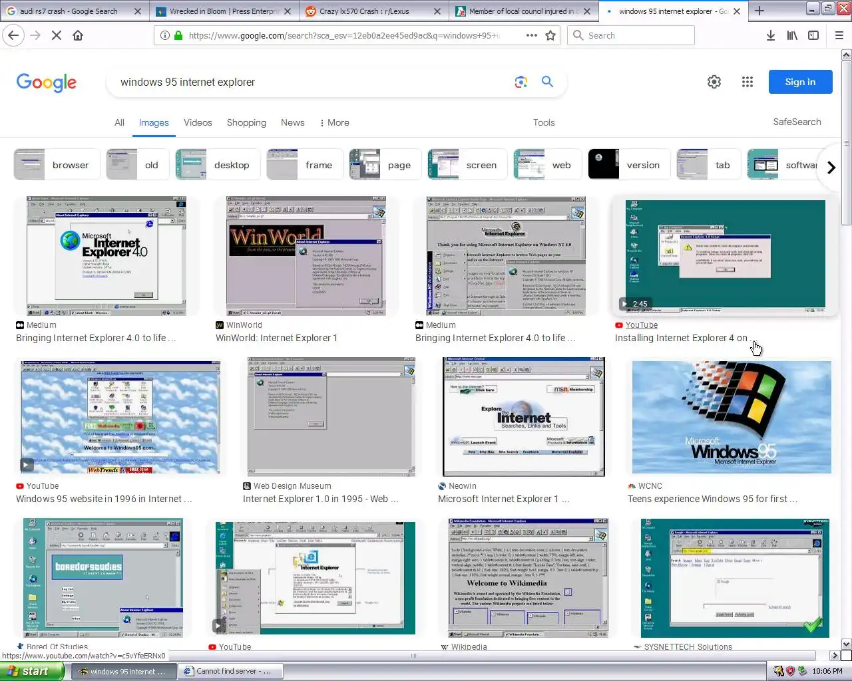Filter images by 'web' chip
The width and height of the screenshot is (852, 681).
pyautogui.click(x=548, y=165)
